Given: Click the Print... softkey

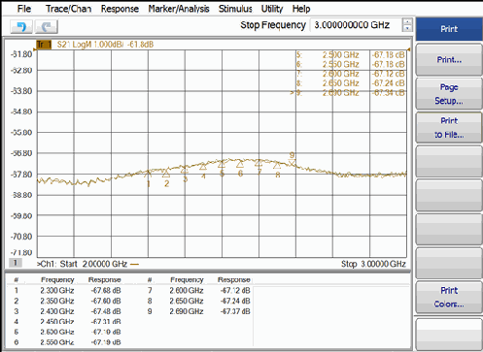Looking at the screenshot, I should tap(449, 60).
